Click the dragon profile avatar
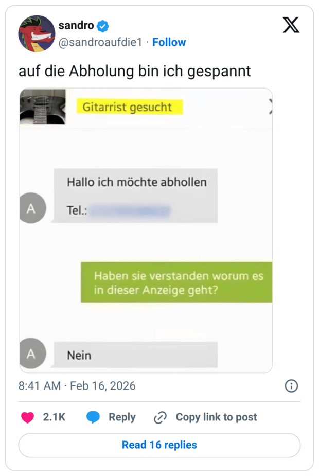319x476 pixels. click(36, 33)
